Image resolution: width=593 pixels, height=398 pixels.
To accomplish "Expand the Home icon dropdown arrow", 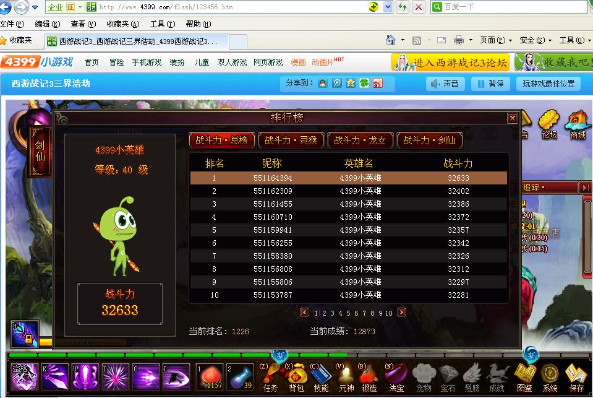I will (x=403, y=40).
